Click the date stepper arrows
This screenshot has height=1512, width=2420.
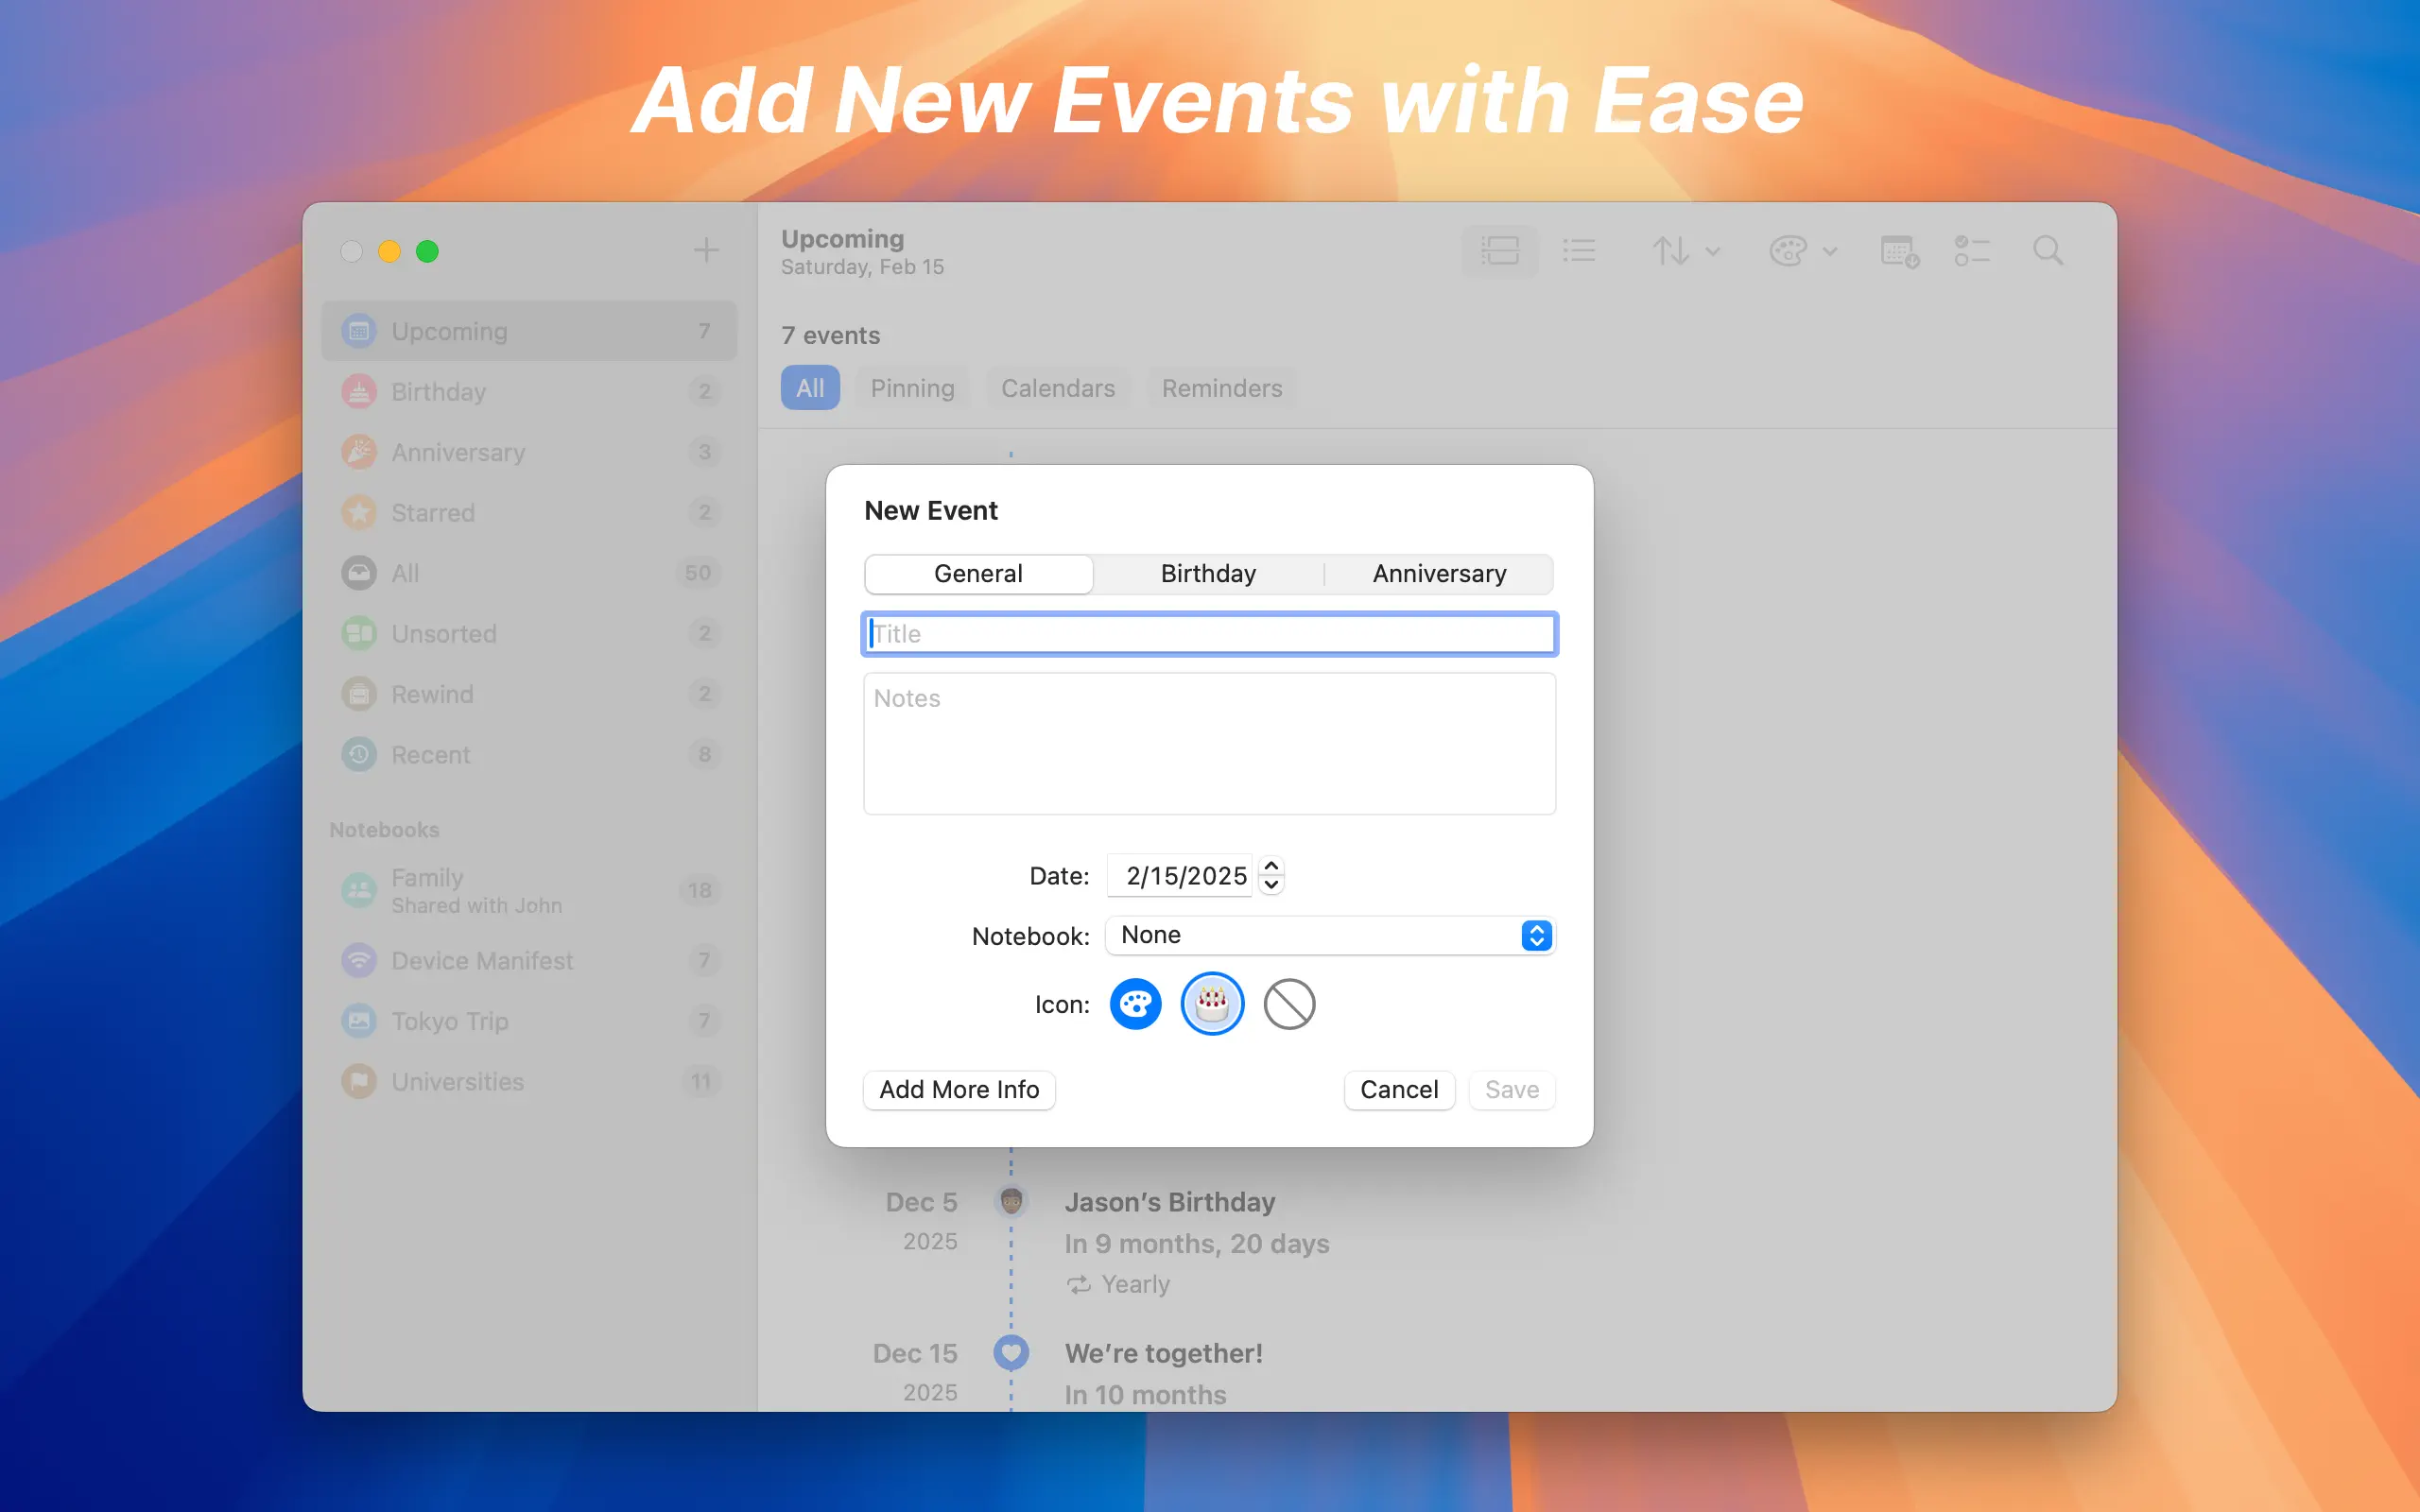(x=1271, y=875)
